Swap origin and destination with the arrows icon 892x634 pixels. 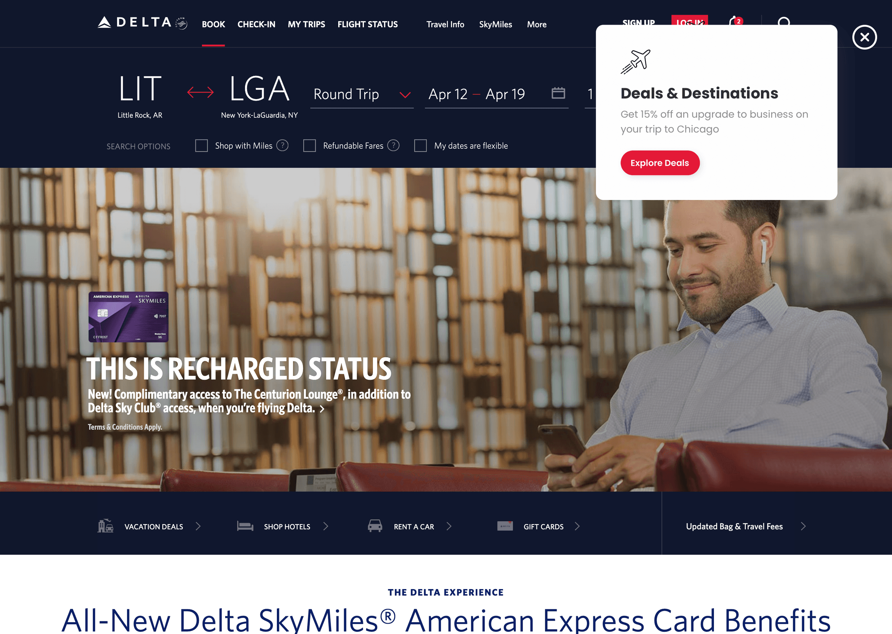tap(201, 92)
